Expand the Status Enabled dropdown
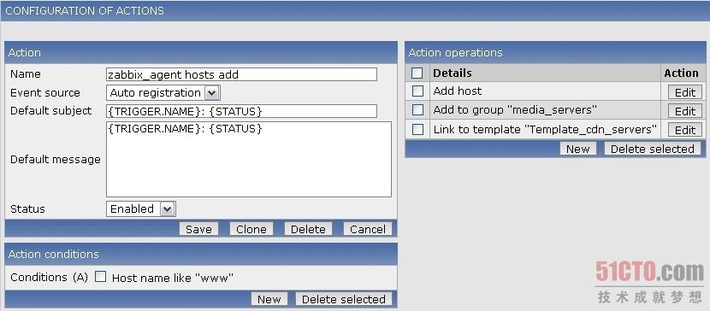 point(141,208)
